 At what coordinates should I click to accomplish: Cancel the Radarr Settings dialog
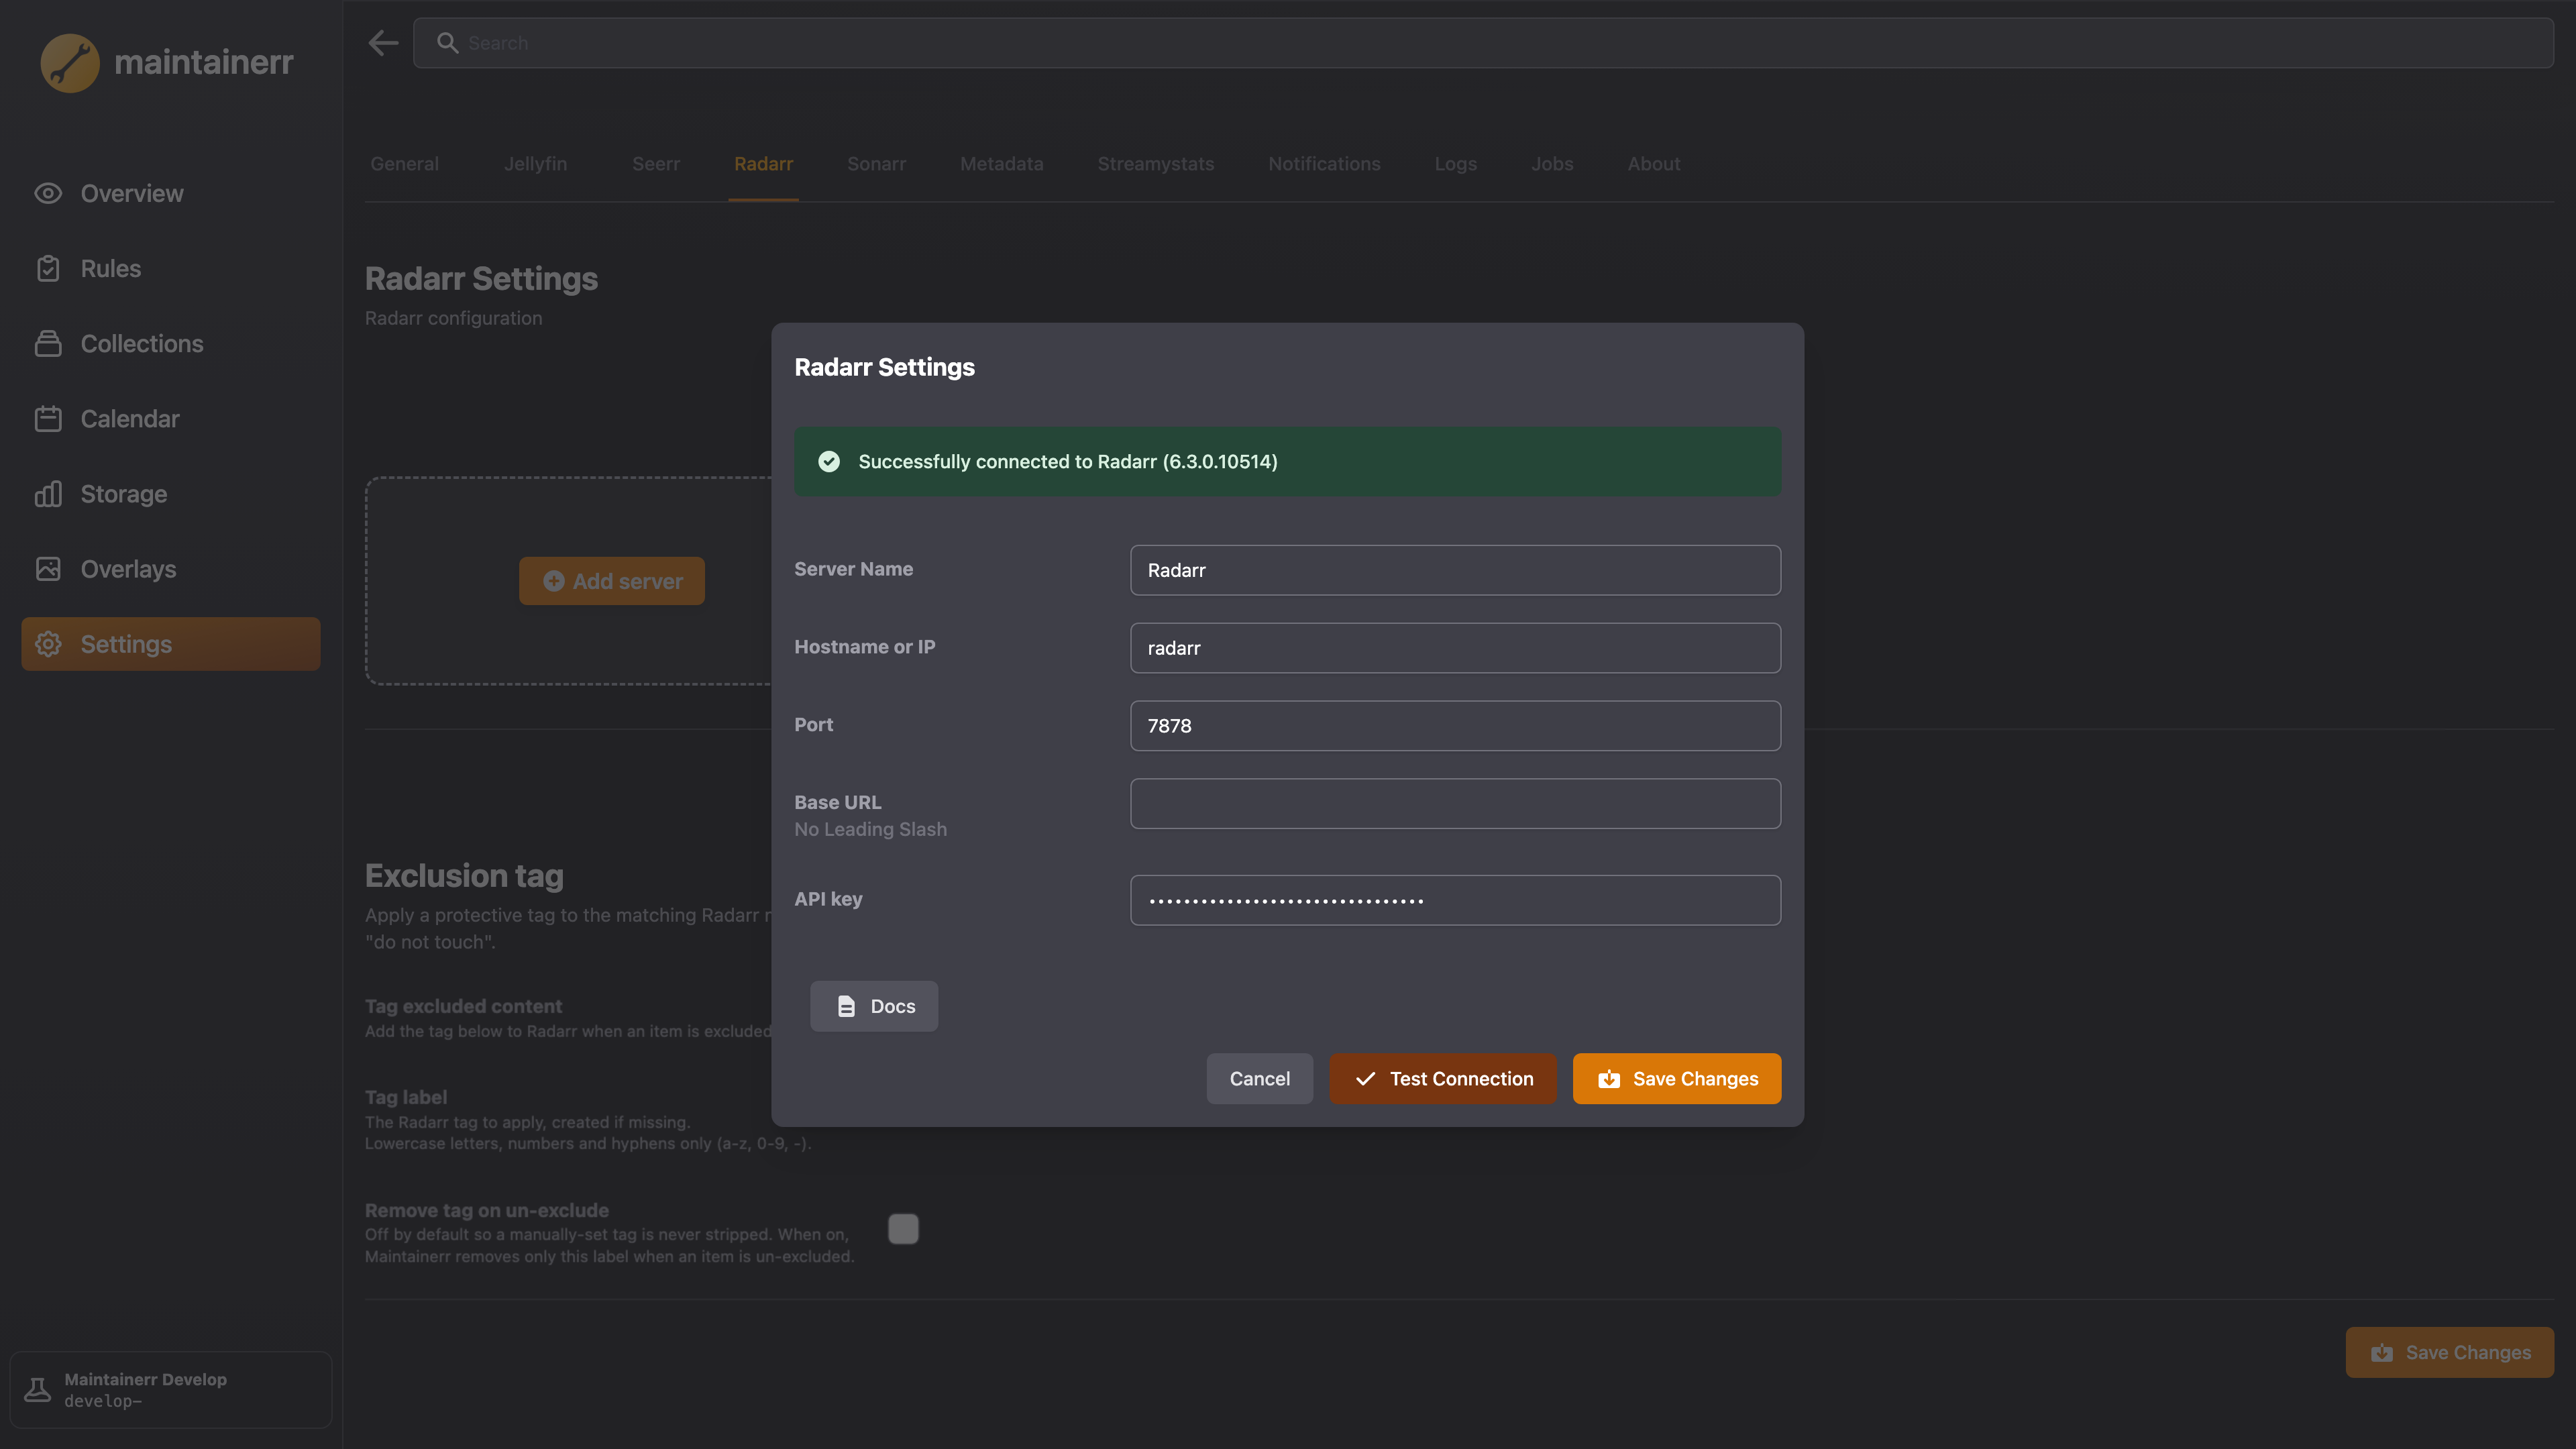click(1259, 1078)
